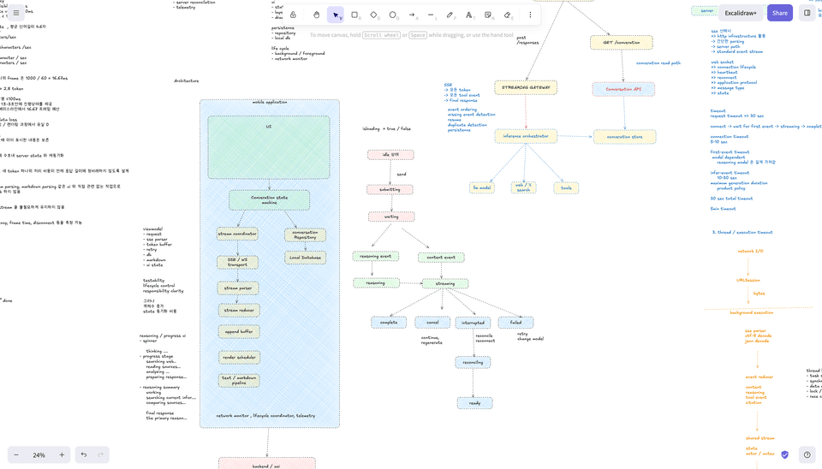The image size is (822, 469).
Task: Select the Line tool
Action: [x=431, y=15]
